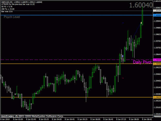Select the 'Daily Pivot' magenta label
Screen dimensions: 161x121
142,62
